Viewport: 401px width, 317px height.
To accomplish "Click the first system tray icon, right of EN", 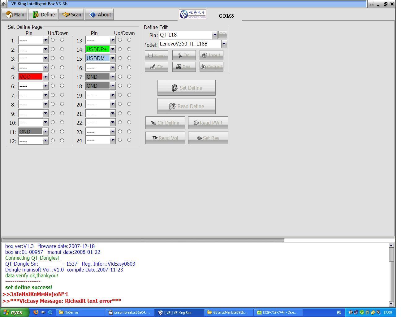I will [351, 312].
